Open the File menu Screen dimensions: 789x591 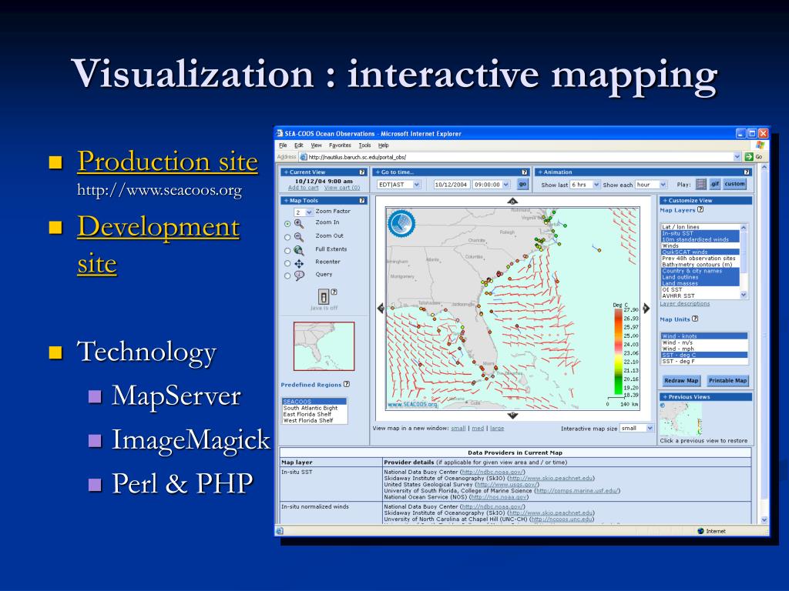point(283,145)
